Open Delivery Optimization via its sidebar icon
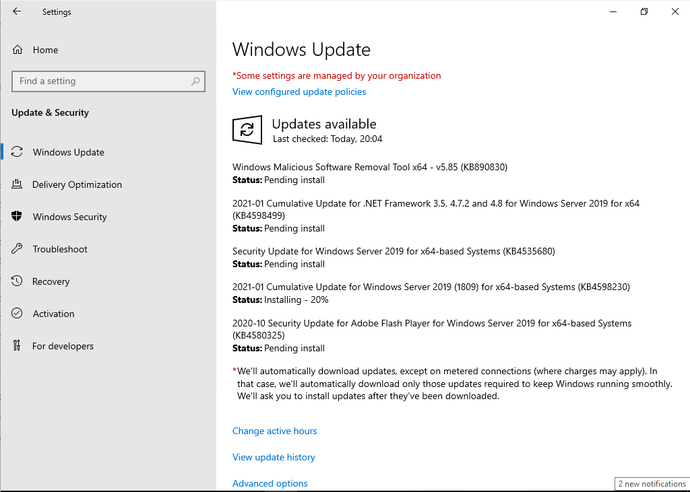 click(16, 184)
